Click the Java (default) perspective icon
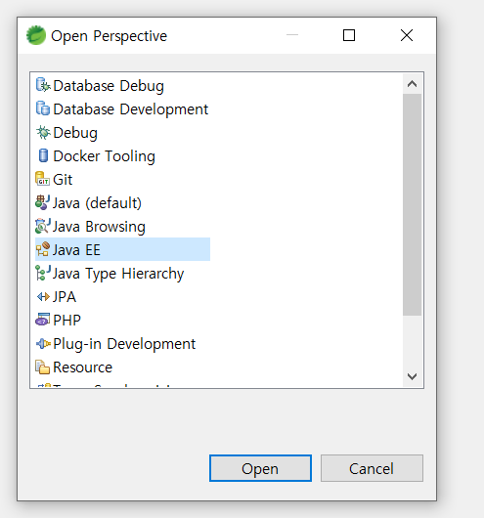 click(x=43, y=202)
